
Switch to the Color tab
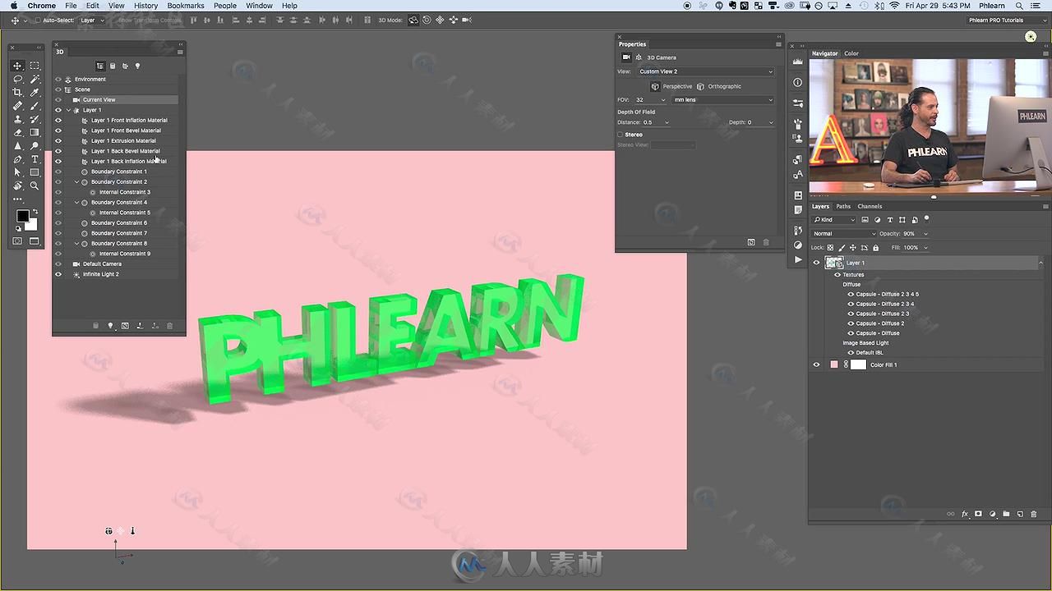[851, 53]
